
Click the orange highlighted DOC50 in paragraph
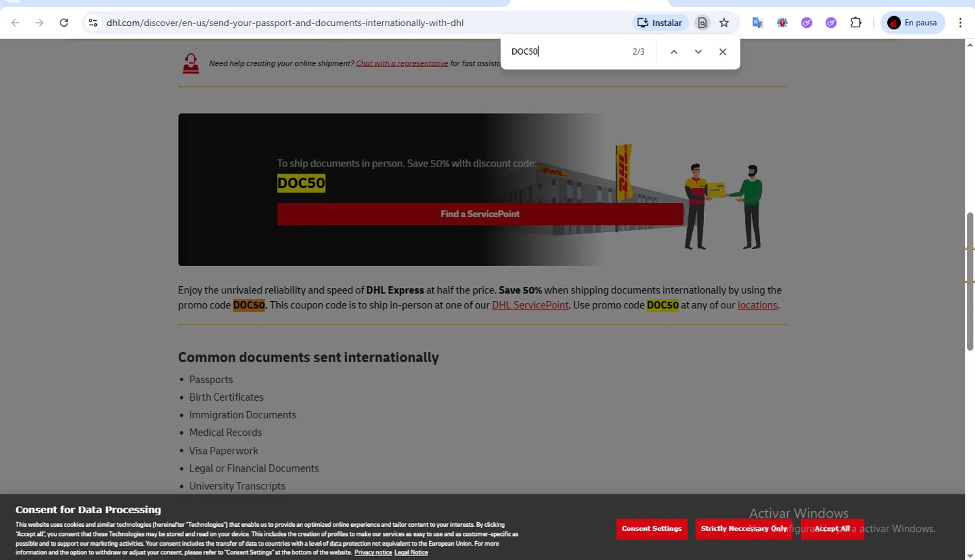[x=249, y=305]
